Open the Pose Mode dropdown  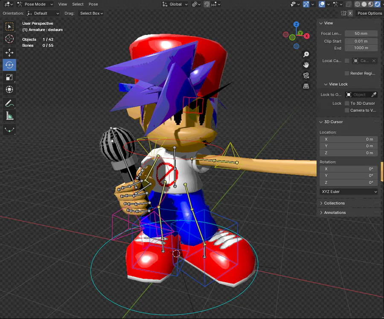click(x=35, y=4)
